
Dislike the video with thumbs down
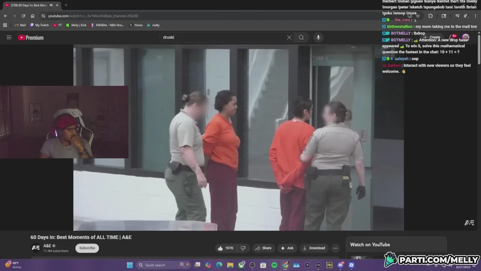pyautogui.click(x=243, y=248)
